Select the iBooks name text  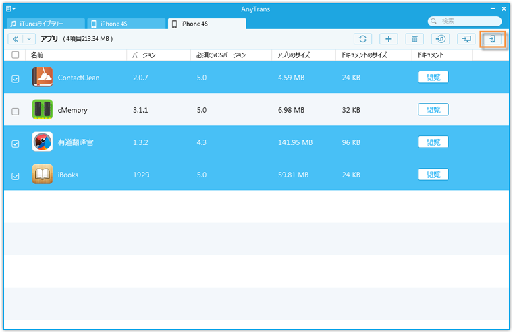[68, 175]
